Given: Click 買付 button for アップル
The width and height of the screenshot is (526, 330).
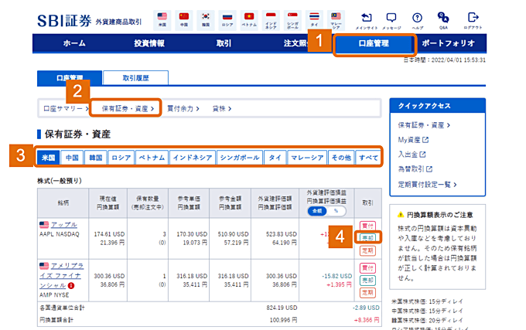Looking at the screenshot, I should pyautogui.click(x=367, y=226).
